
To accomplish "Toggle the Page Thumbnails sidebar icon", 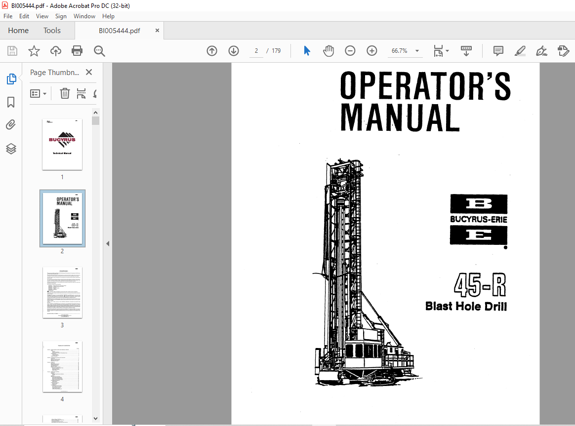I will click(11, 79).
